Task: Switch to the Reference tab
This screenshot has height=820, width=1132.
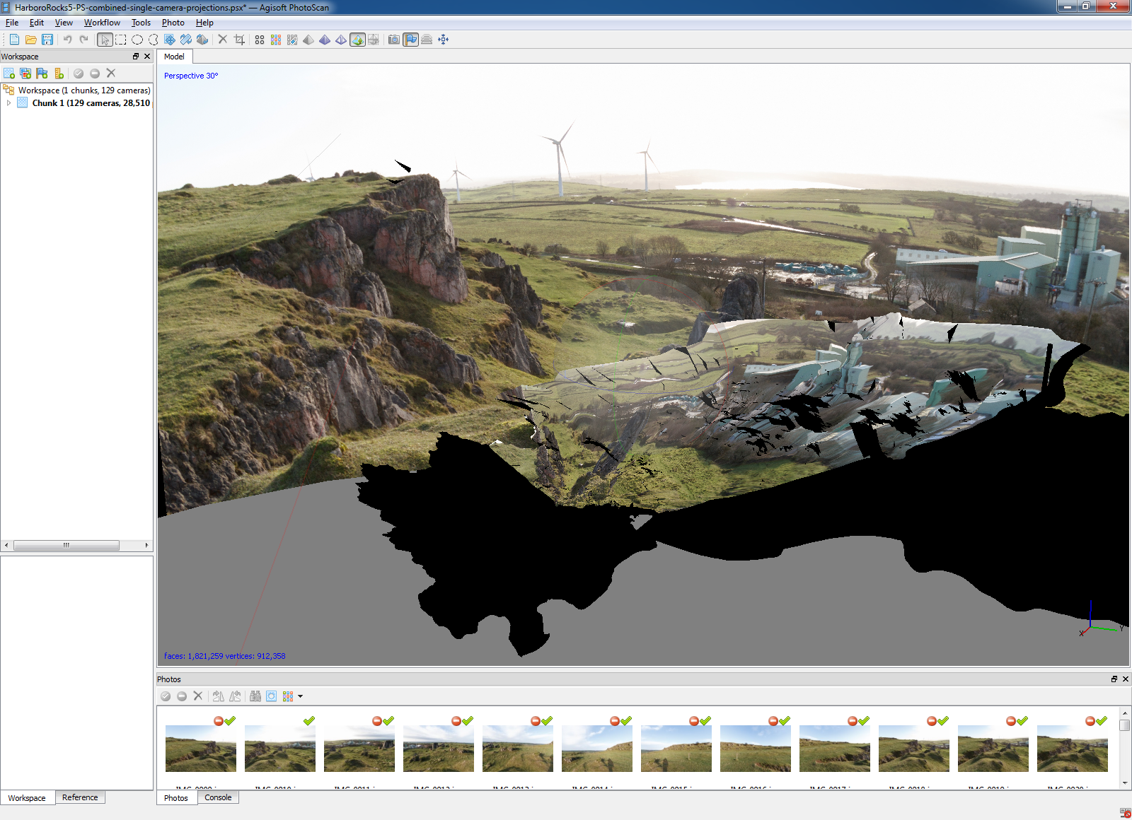Action: pyautogui.click(x=80, y=797)
